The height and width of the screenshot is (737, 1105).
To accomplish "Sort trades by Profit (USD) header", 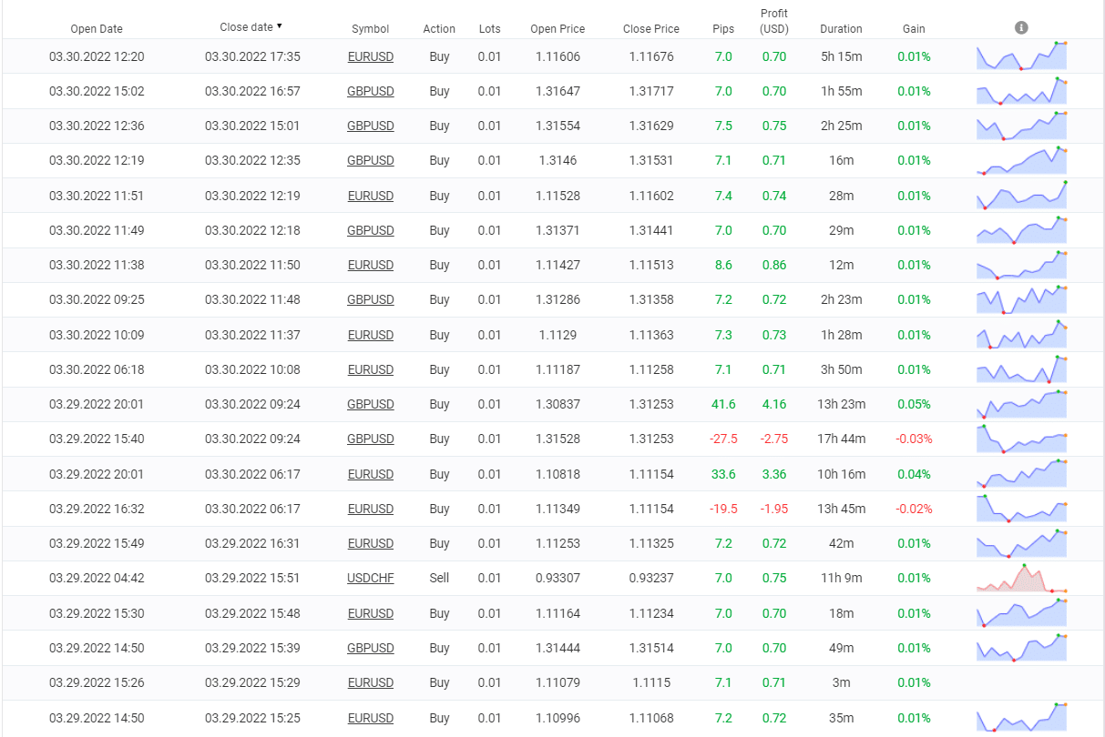I will (774, 21).
